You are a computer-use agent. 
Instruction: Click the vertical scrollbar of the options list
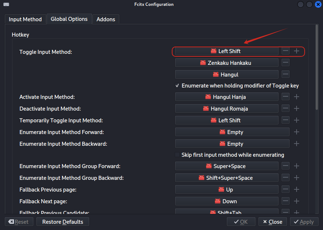tap(317, 67)
